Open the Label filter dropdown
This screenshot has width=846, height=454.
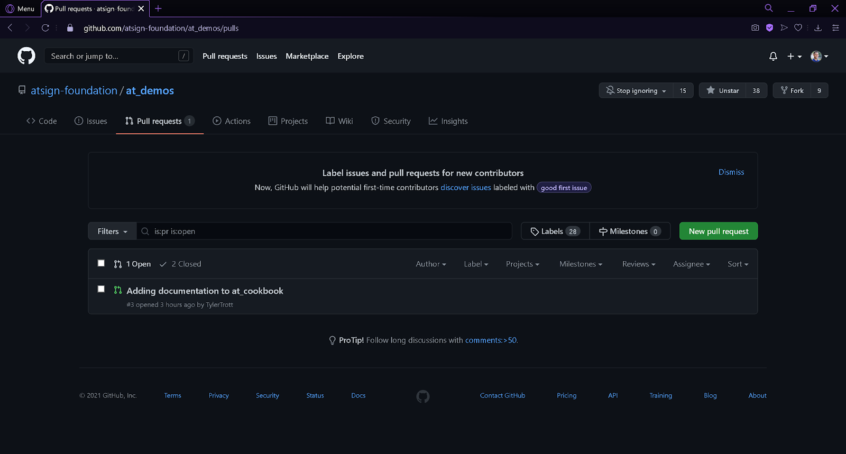(476, 264)
